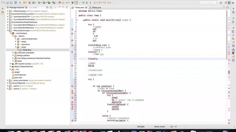Close the *Temp.java editor tab

tap(86, 7)
